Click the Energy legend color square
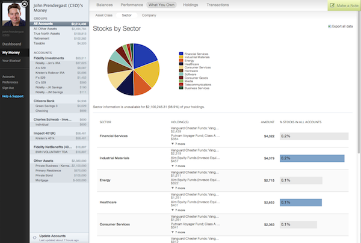 tap(180, 60)
